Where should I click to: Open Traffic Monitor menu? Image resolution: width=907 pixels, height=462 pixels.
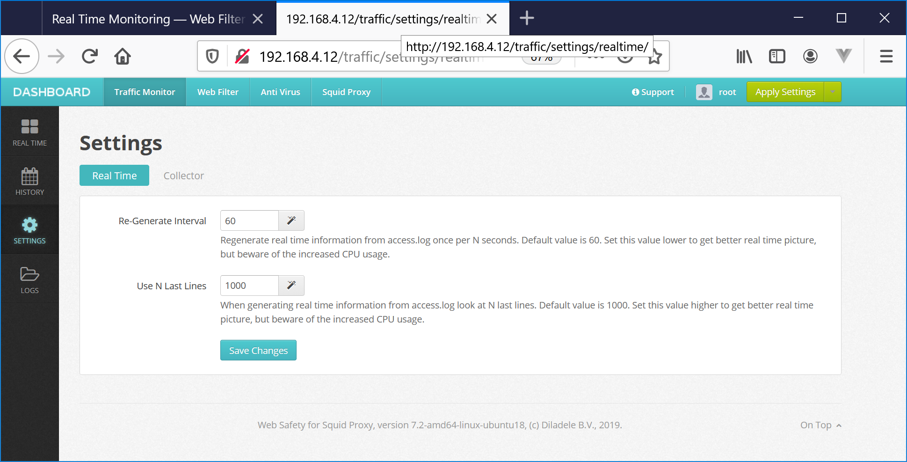coord(145,92)
